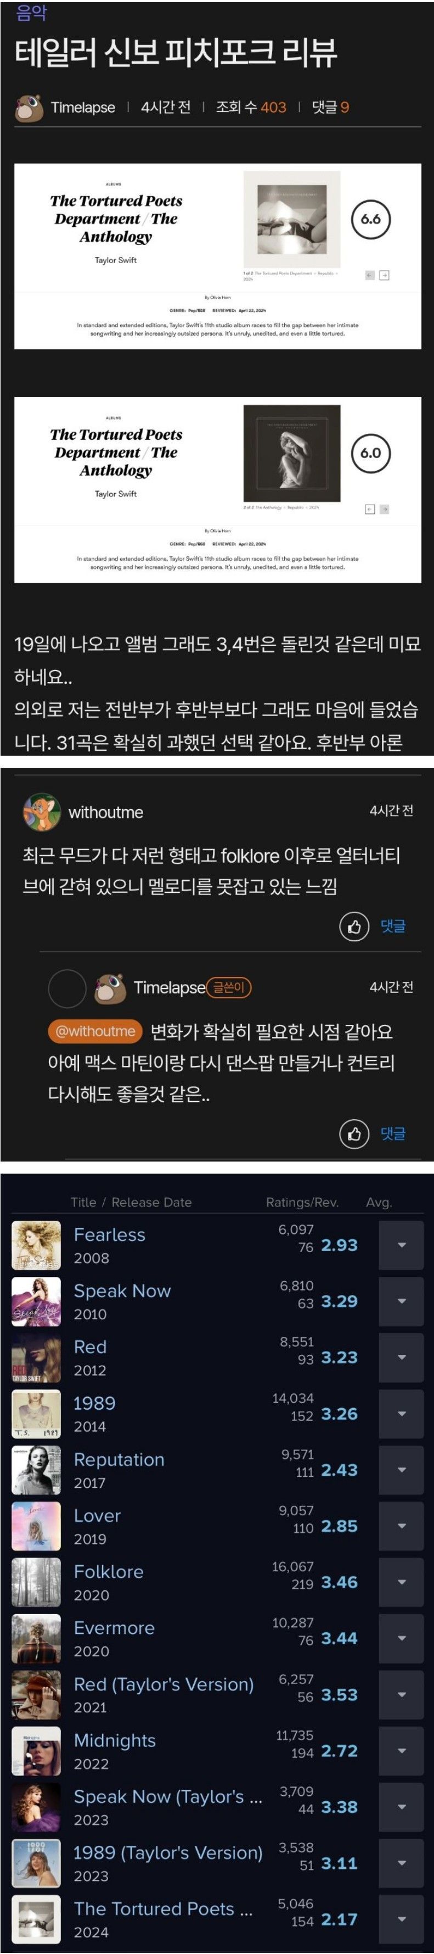The image size is (434, 1954).
Task: Click Timelapse's bear avatar in post header
Action: [x=29, y=108]
